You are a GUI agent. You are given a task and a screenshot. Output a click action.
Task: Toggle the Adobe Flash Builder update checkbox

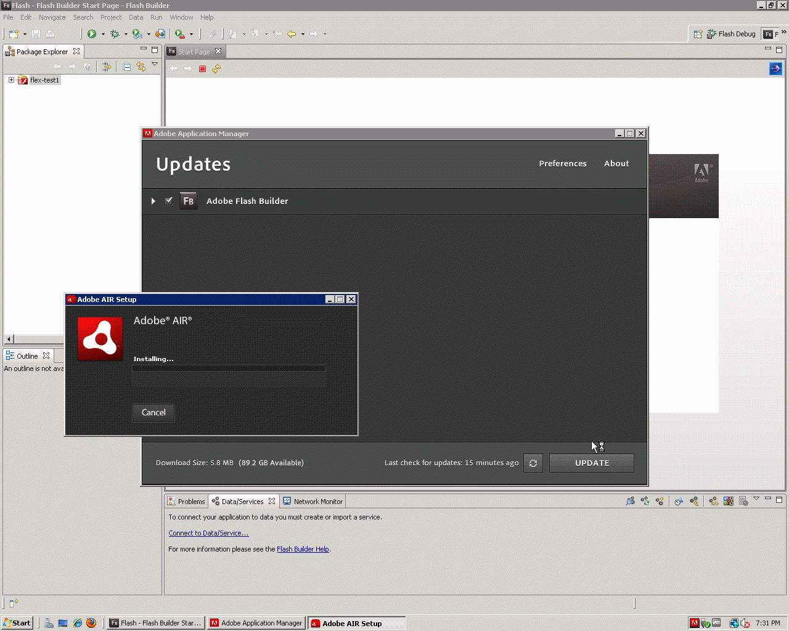coord(168,201)
